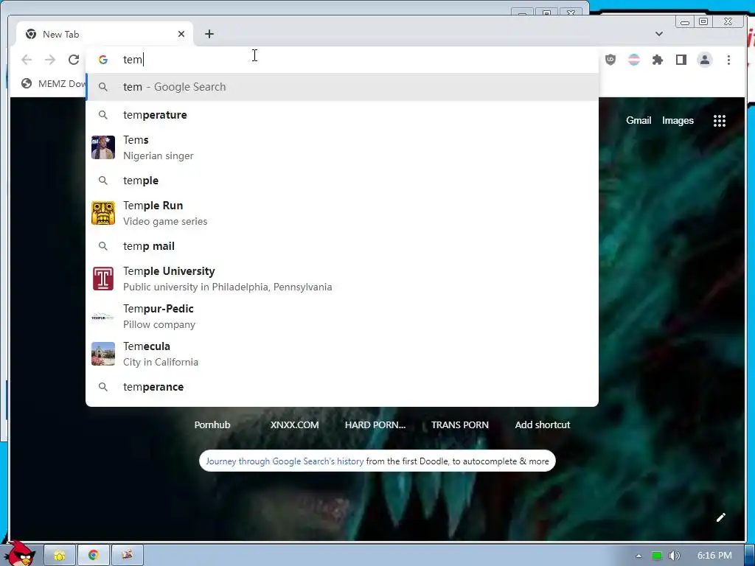Open a new tab with plus icon
This screenshot has width=755, height=566.
209,34
